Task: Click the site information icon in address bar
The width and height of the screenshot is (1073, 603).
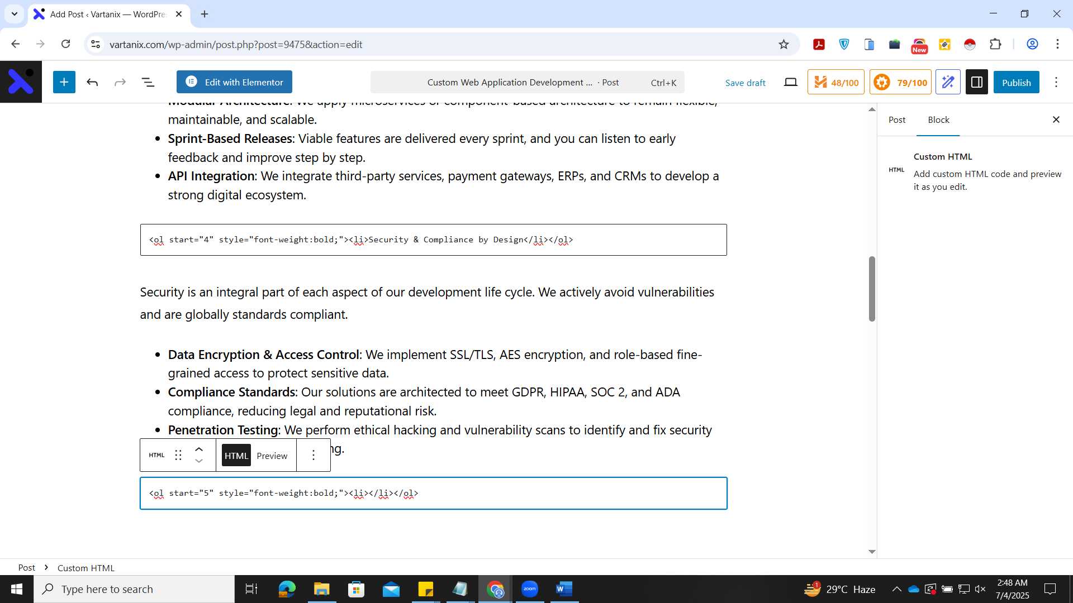Action: pos(96,44)
